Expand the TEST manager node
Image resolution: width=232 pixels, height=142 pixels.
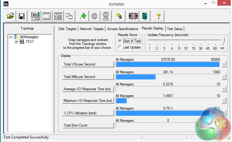point(16,42)
